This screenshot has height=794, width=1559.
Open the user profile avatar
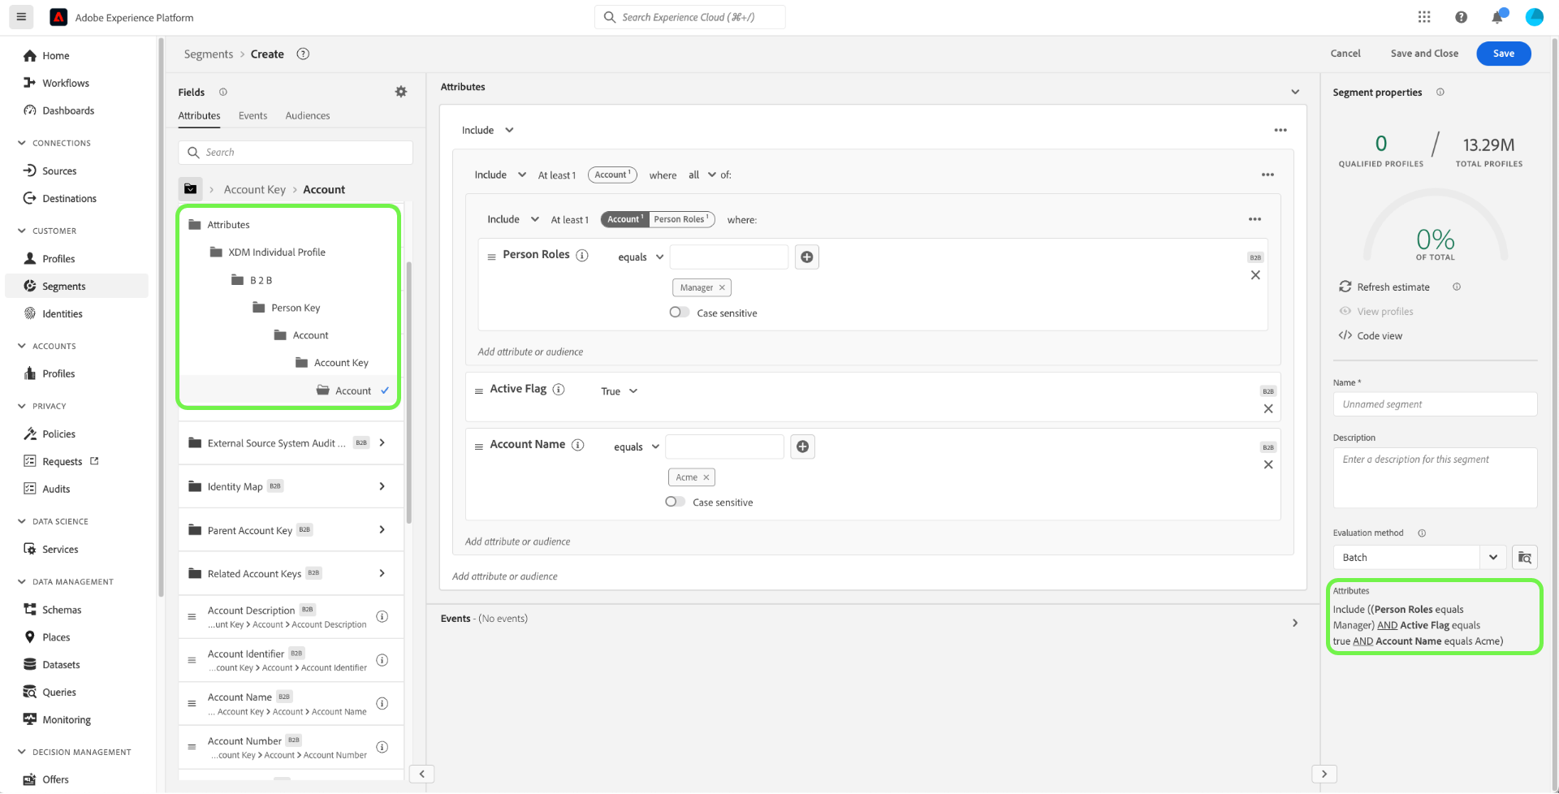tap(1534, 17)
